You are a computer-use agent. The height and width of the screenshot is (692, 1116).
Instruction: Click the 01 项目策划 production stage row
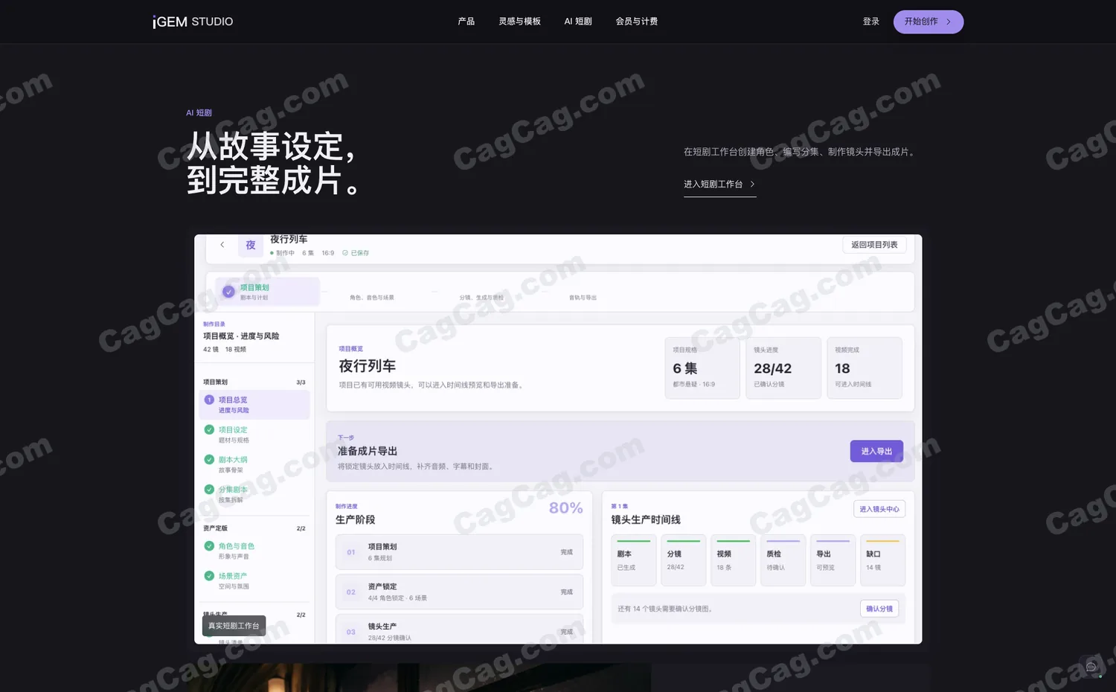tap(459, 552)
